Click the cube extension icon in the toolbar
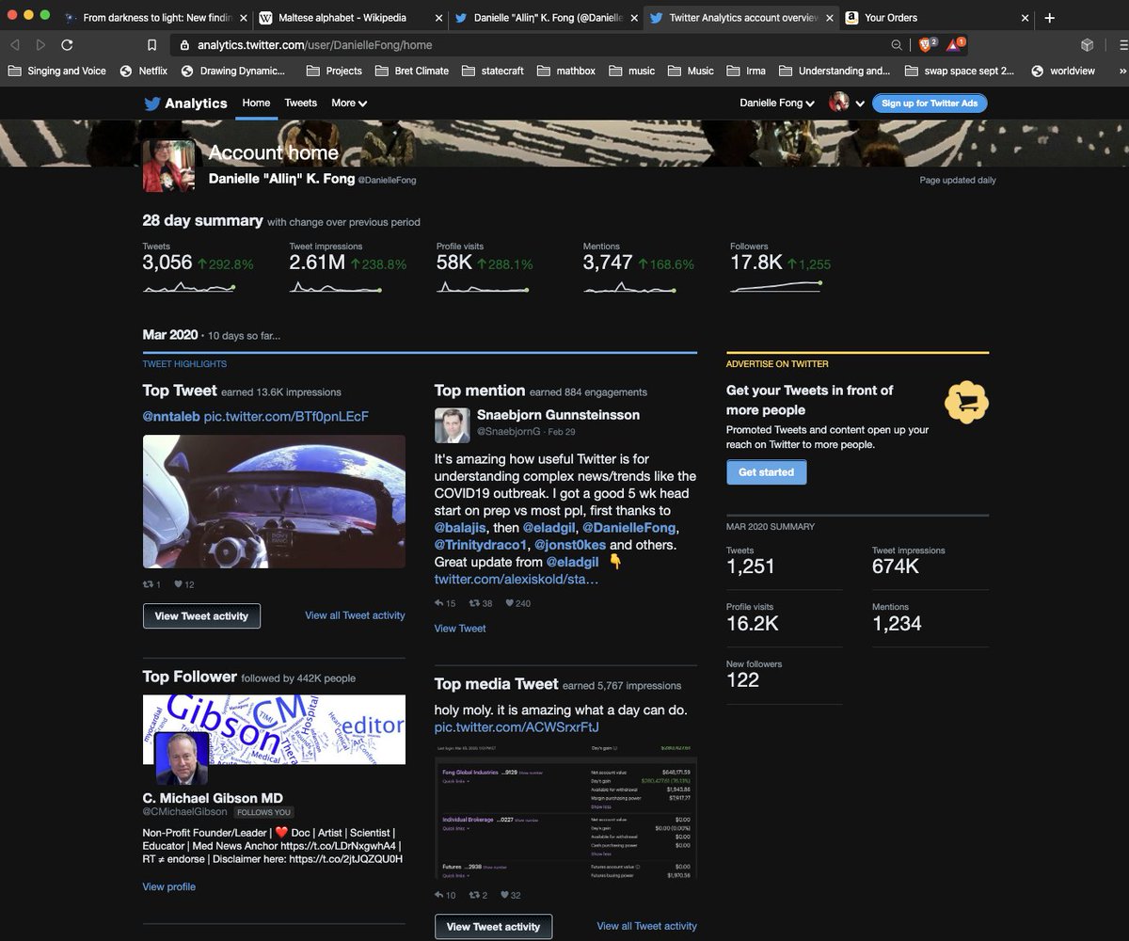Viewport: 1129px width, 941px height. (1087, 44)
